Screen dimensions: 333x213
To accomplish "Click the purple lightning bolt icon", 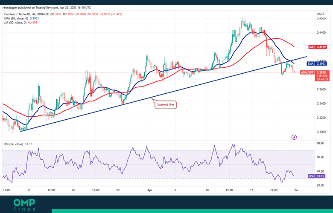I will (294, 137).
